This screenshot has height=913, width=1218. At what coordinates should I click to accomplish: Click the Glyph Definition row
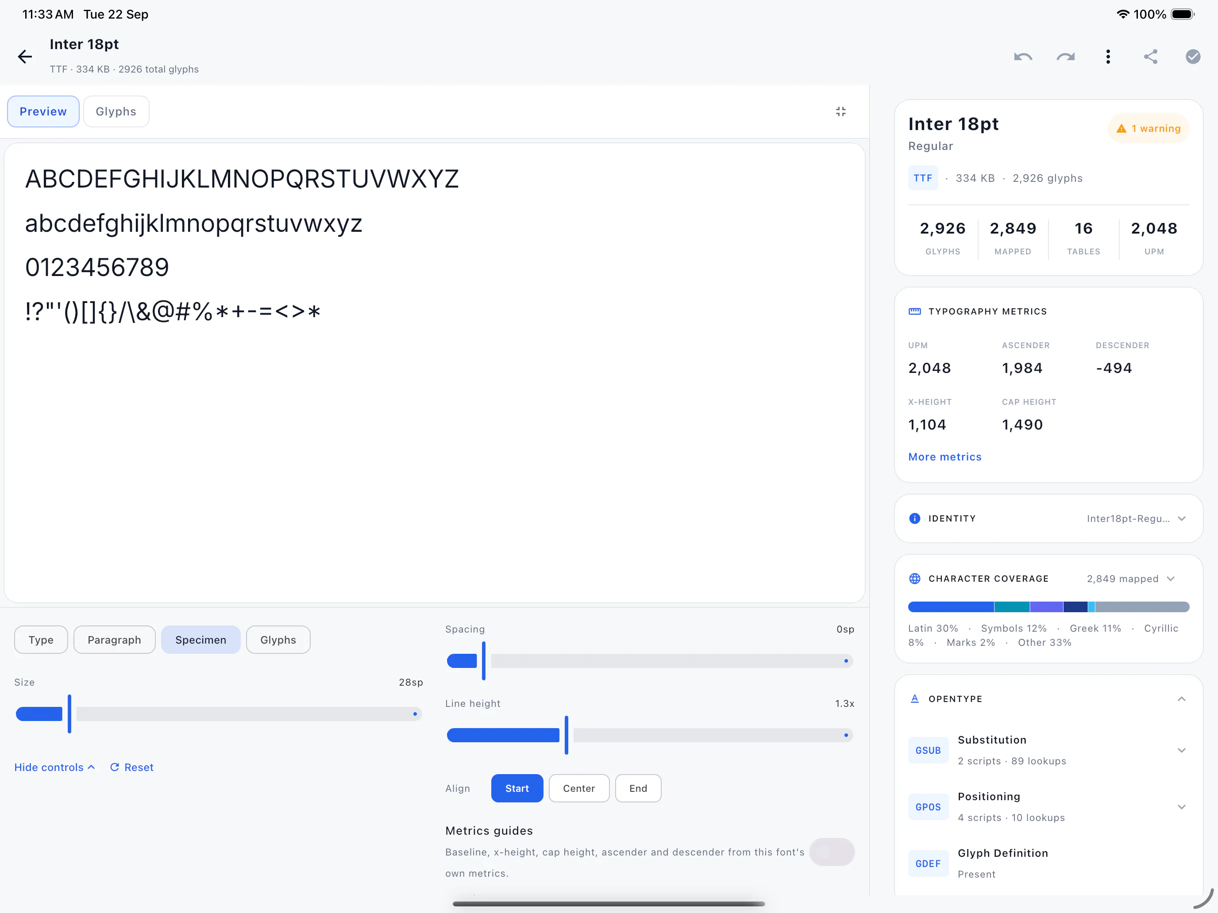click(1048, 863)
